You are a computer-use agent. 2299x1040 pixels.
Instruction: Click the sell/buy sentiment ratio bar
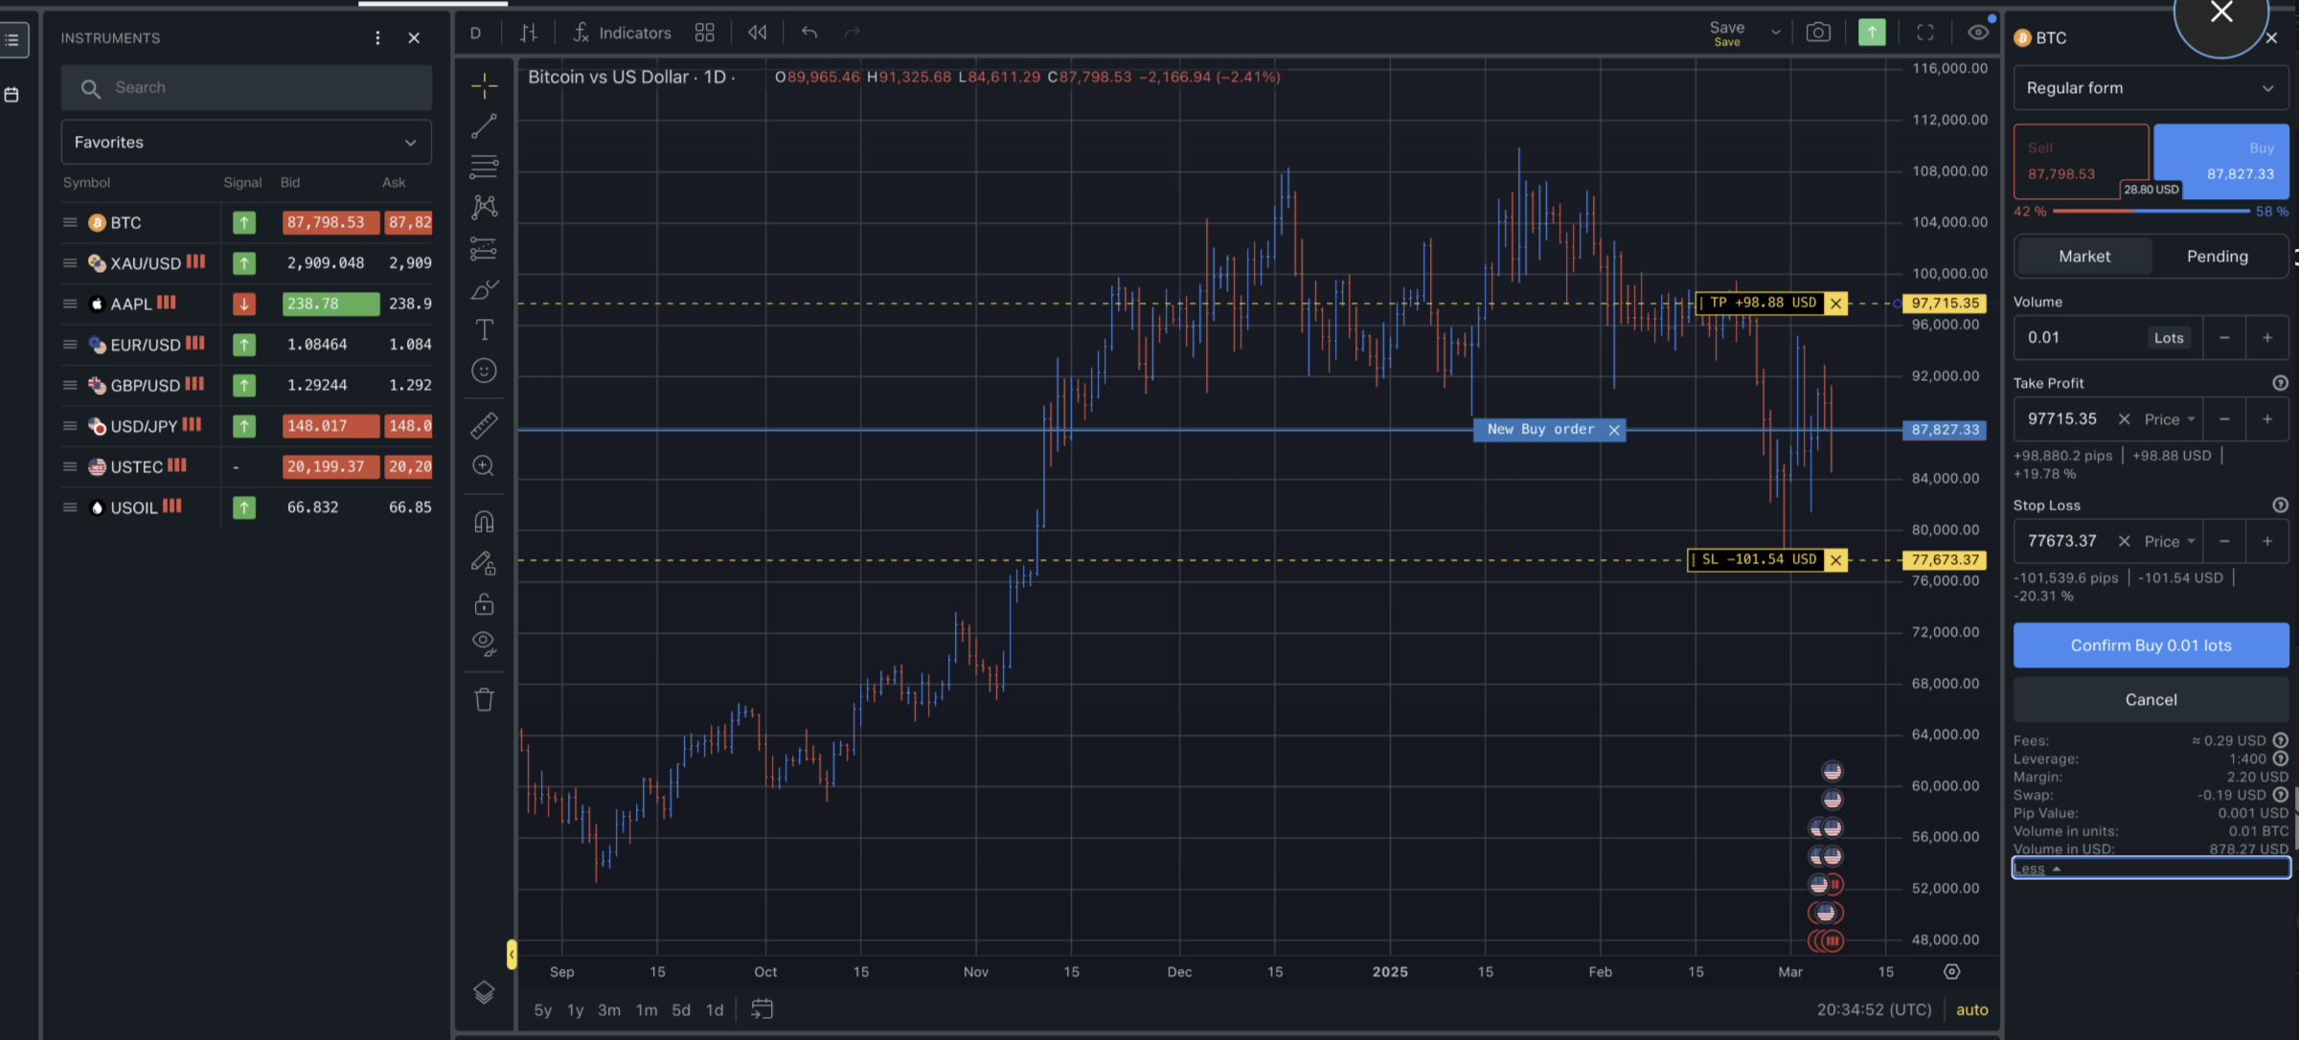(2150, 211)
